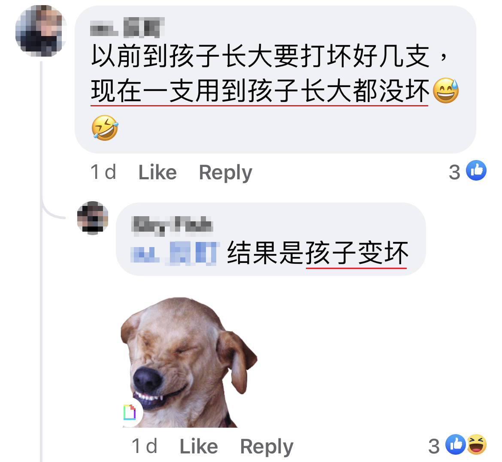Click the blue tagged name in the reply
Screen dimensions: 502x462
click(x=175, y=253)
